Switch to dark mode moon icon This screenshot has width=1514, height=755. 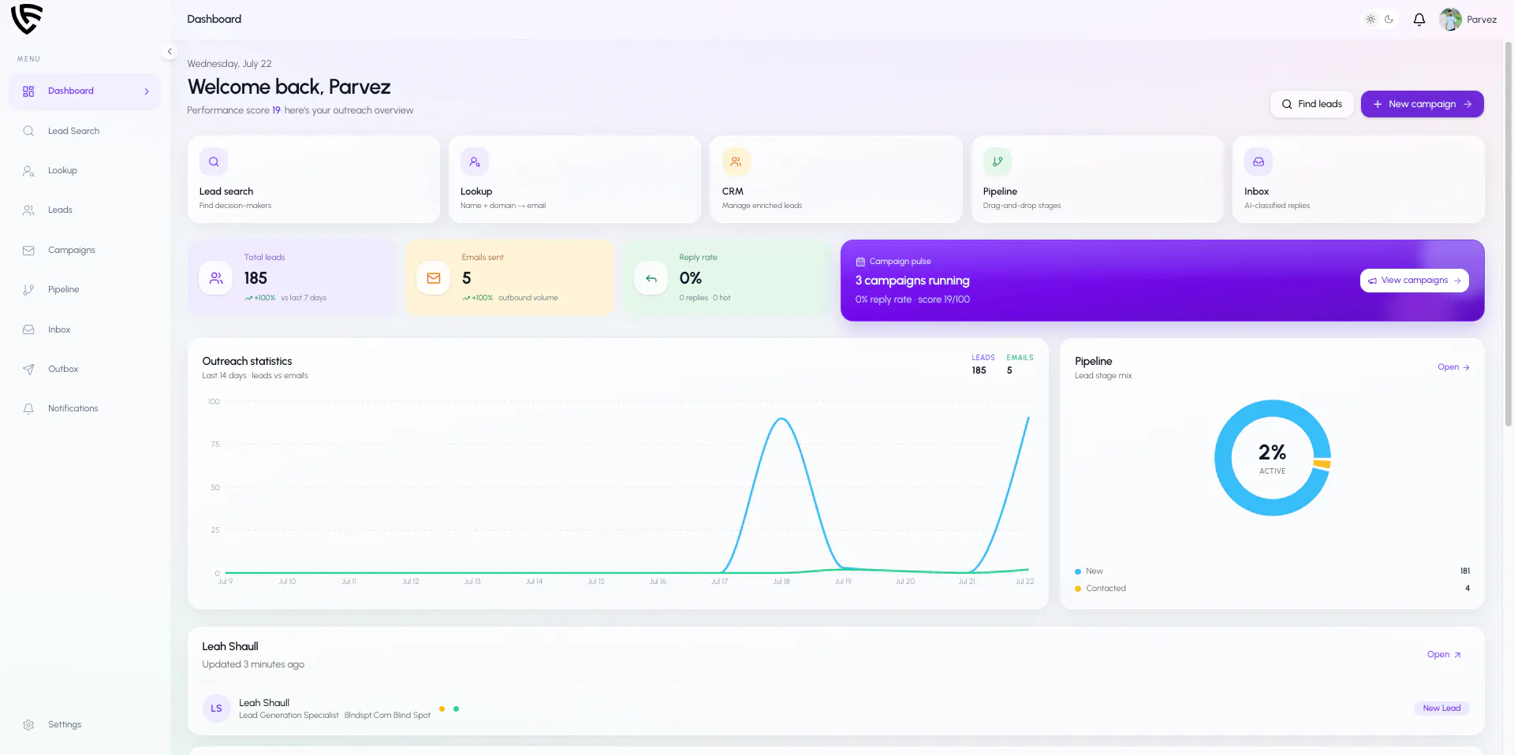click(x=1389, y=20)
